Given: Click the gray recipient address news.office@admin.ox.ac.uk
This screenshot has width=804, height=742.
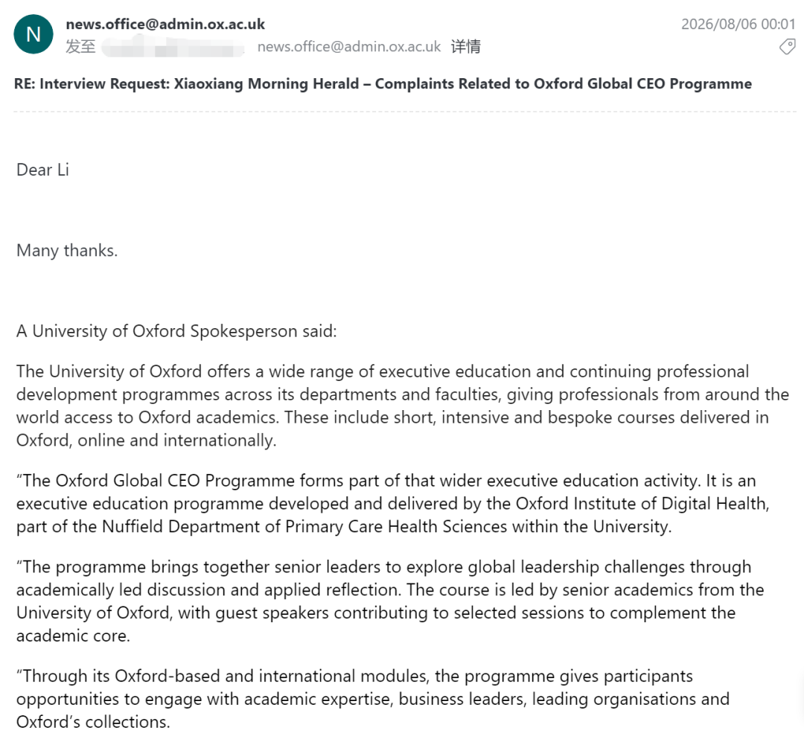Looking at the screenshot, I should coord(348,47).
